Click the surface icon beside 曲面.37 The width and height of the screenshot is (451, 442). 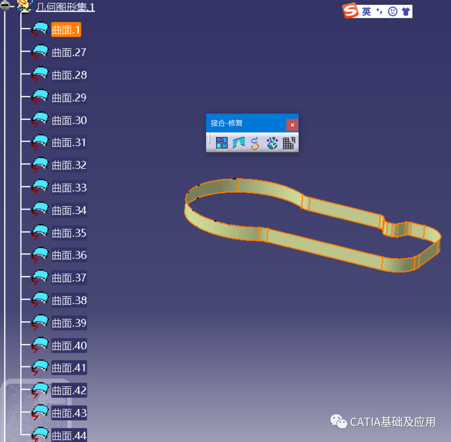coord(40,277)
